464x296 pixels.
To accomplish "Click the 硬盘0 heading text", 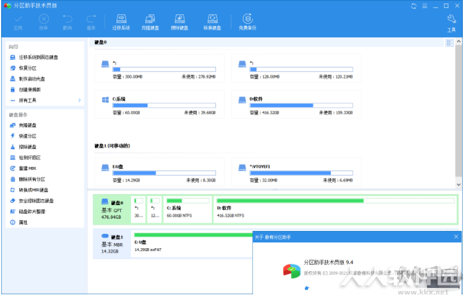I will 100,42.
